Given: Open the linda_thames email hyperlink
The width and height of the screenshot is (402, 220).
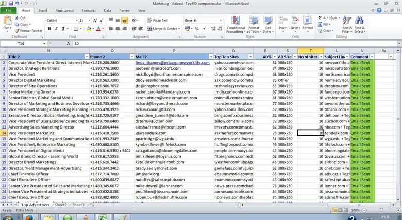Looking at the screenshot, I should pos(173,62).
